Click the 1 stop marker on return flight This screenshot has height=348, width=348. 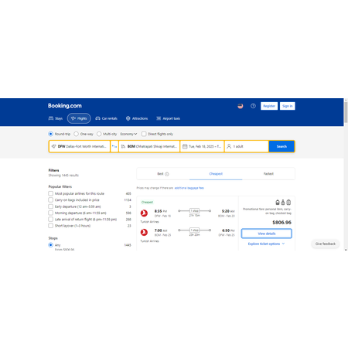(x=194, y=230)
